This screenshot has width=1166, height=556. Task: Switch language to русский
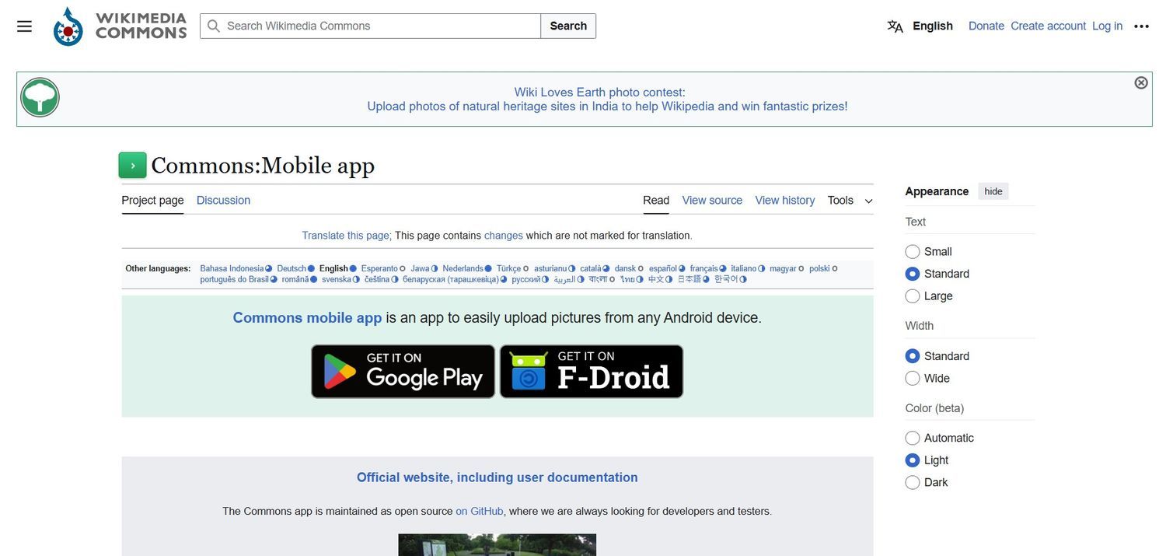[x=525, y=279]
